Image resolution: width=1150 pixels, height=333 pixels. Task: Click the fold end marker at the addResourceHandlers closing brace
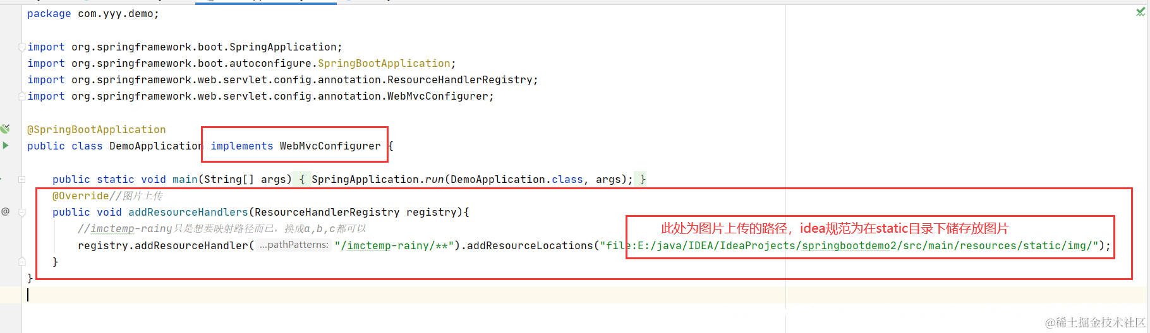[x=22, y=261]
